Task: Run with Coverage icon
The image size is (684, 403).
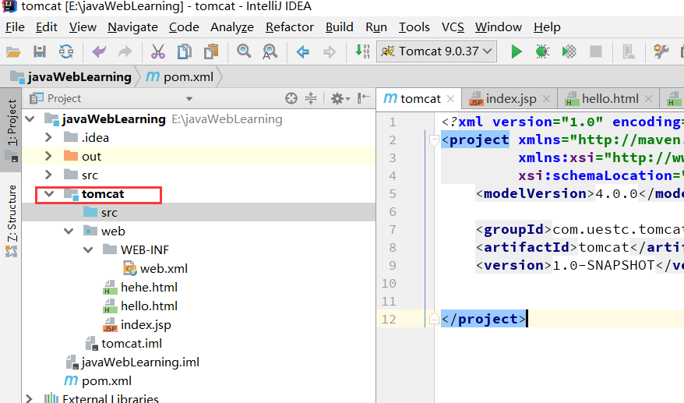Action: point(569,51)
